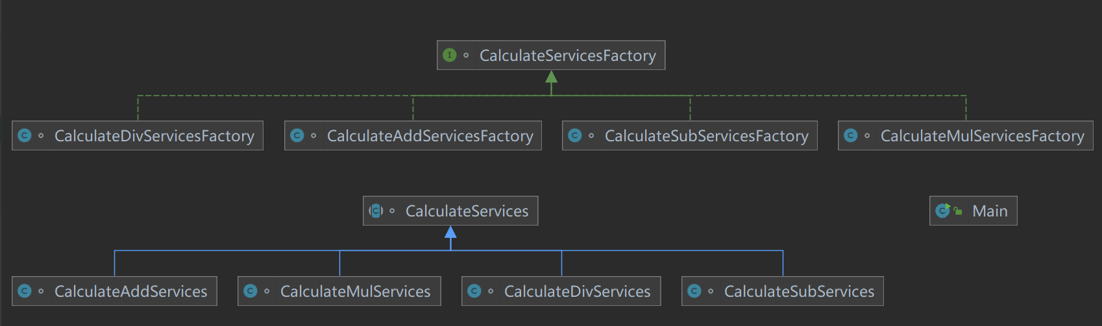This screenshot has width=1102, height=326.
Task: Click the class icon on CalculateDivServicesFactory
Action: 25,135
